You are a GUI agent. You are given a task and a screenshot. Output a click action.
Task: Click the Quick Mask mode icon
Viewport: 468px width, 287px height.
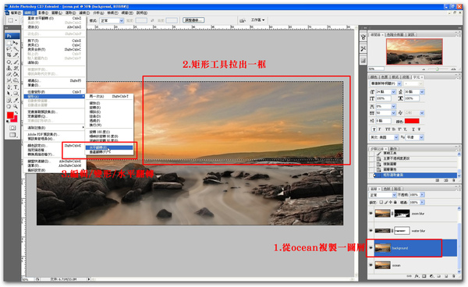[x=12, y=128]
